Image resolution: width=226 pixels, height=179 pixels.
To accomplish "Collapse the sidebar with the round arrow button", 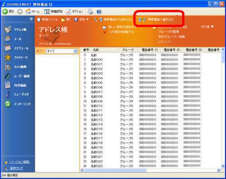I will (x=31, y=19).
